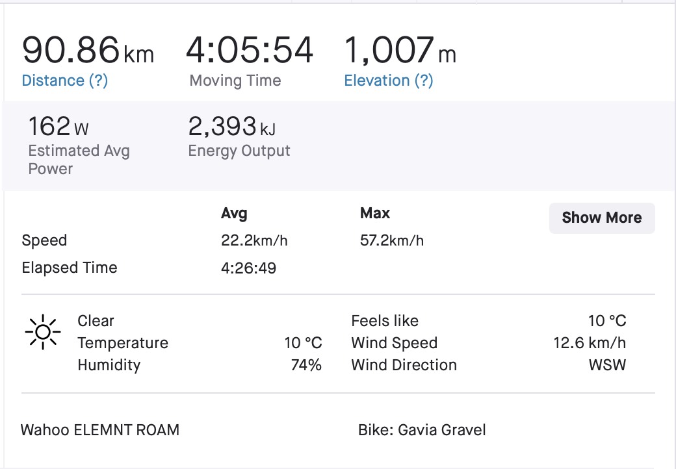Viewport: 676px width, 469px height.
Task: Open the Distance (?) help link
Action: [x=64, y=81]
